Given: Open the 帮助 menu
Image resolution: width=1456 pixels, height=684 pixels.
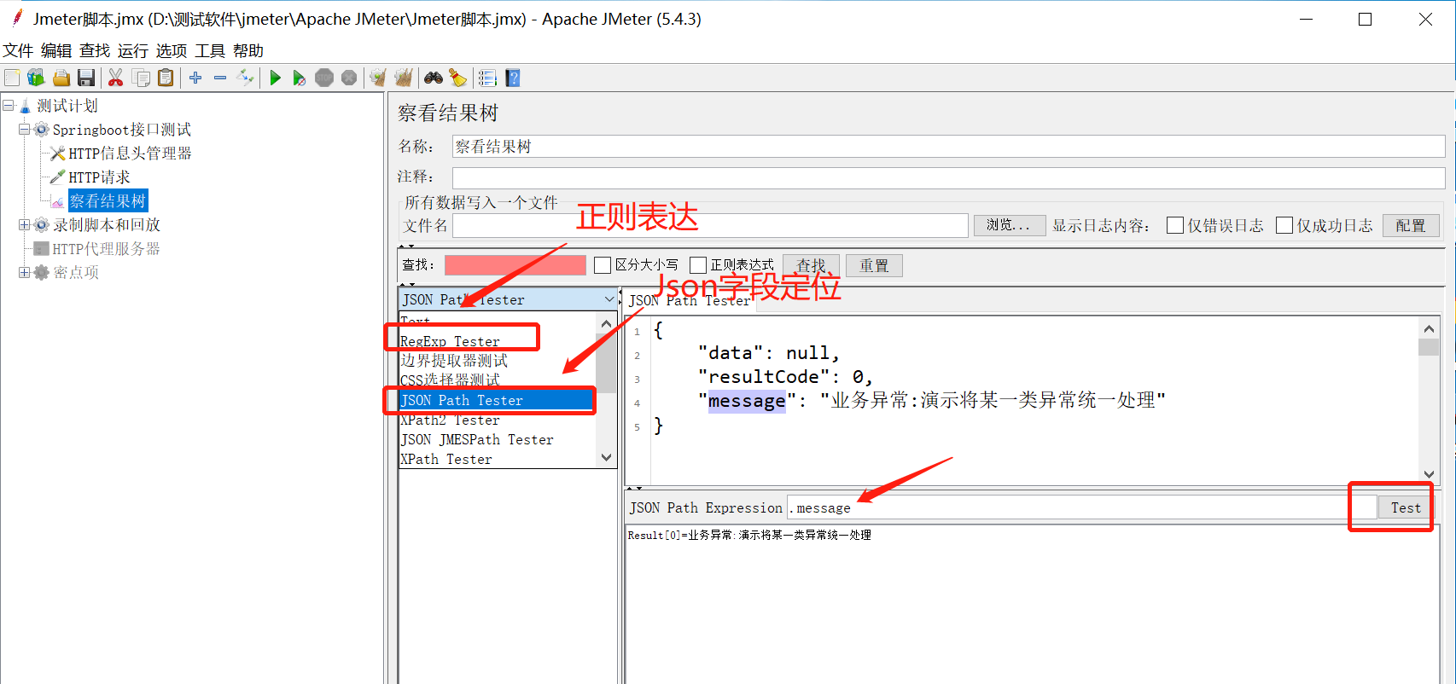Looking at the screenshot, I should pos(248,51).
